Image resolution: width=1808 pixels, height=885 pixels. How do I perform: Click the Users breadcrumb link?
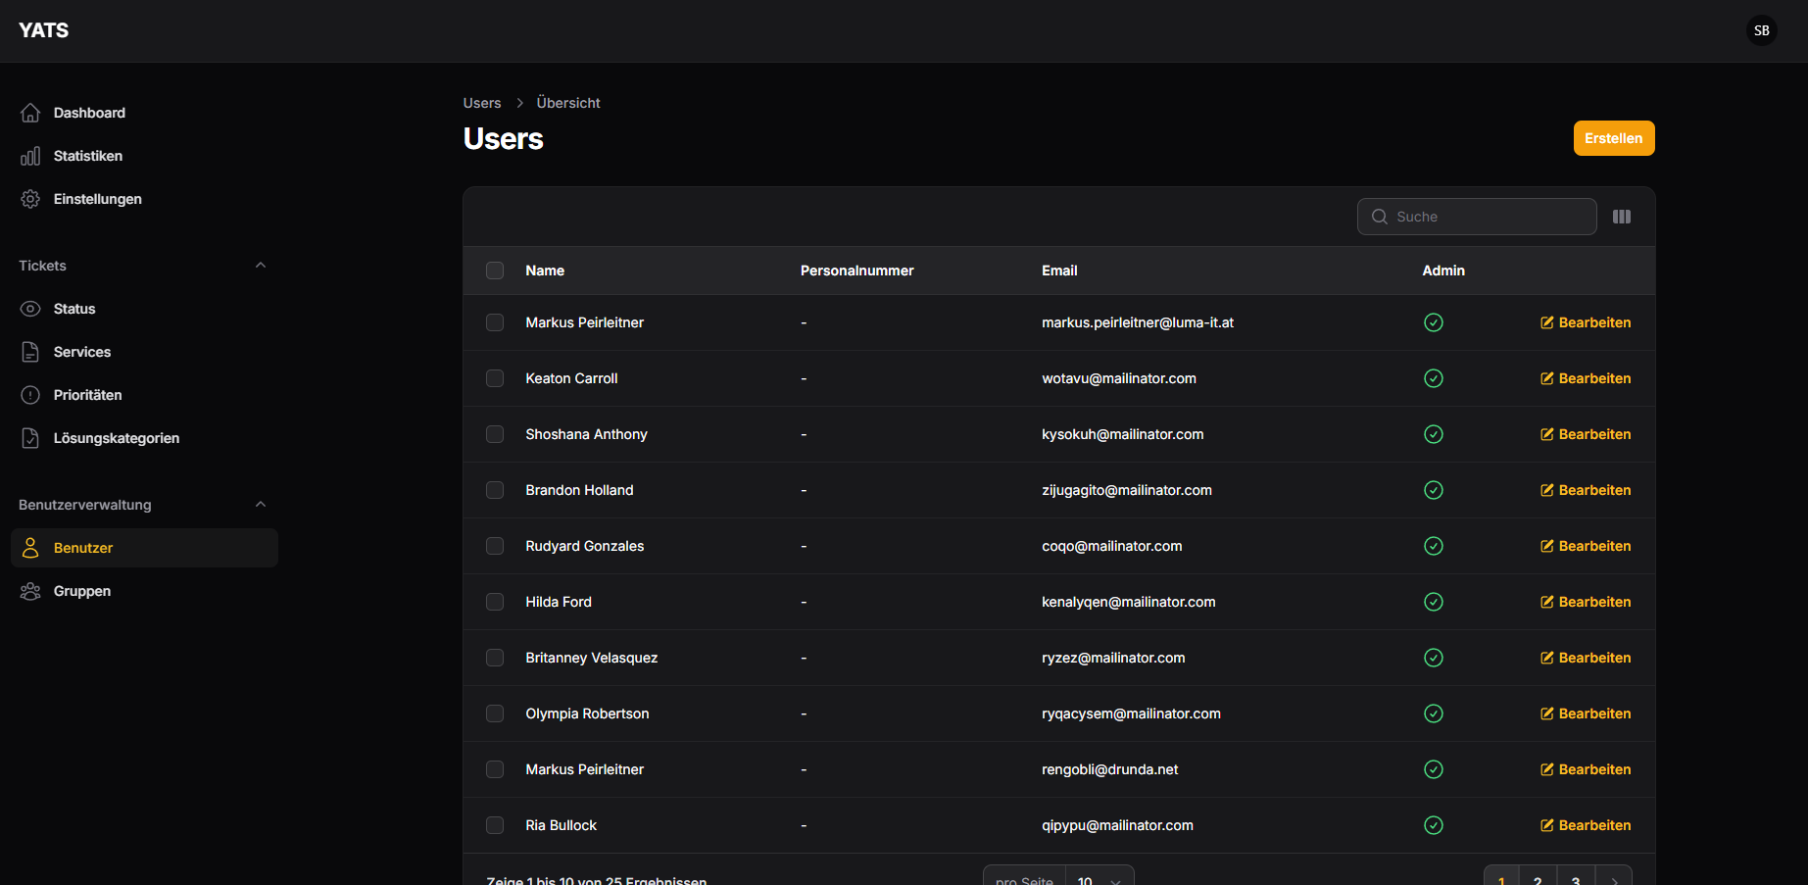[x=481, y=103]
